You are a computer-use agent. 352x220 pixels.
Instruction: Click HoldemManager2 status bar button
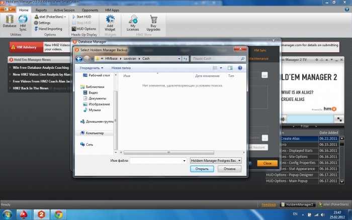pos(297,204)
